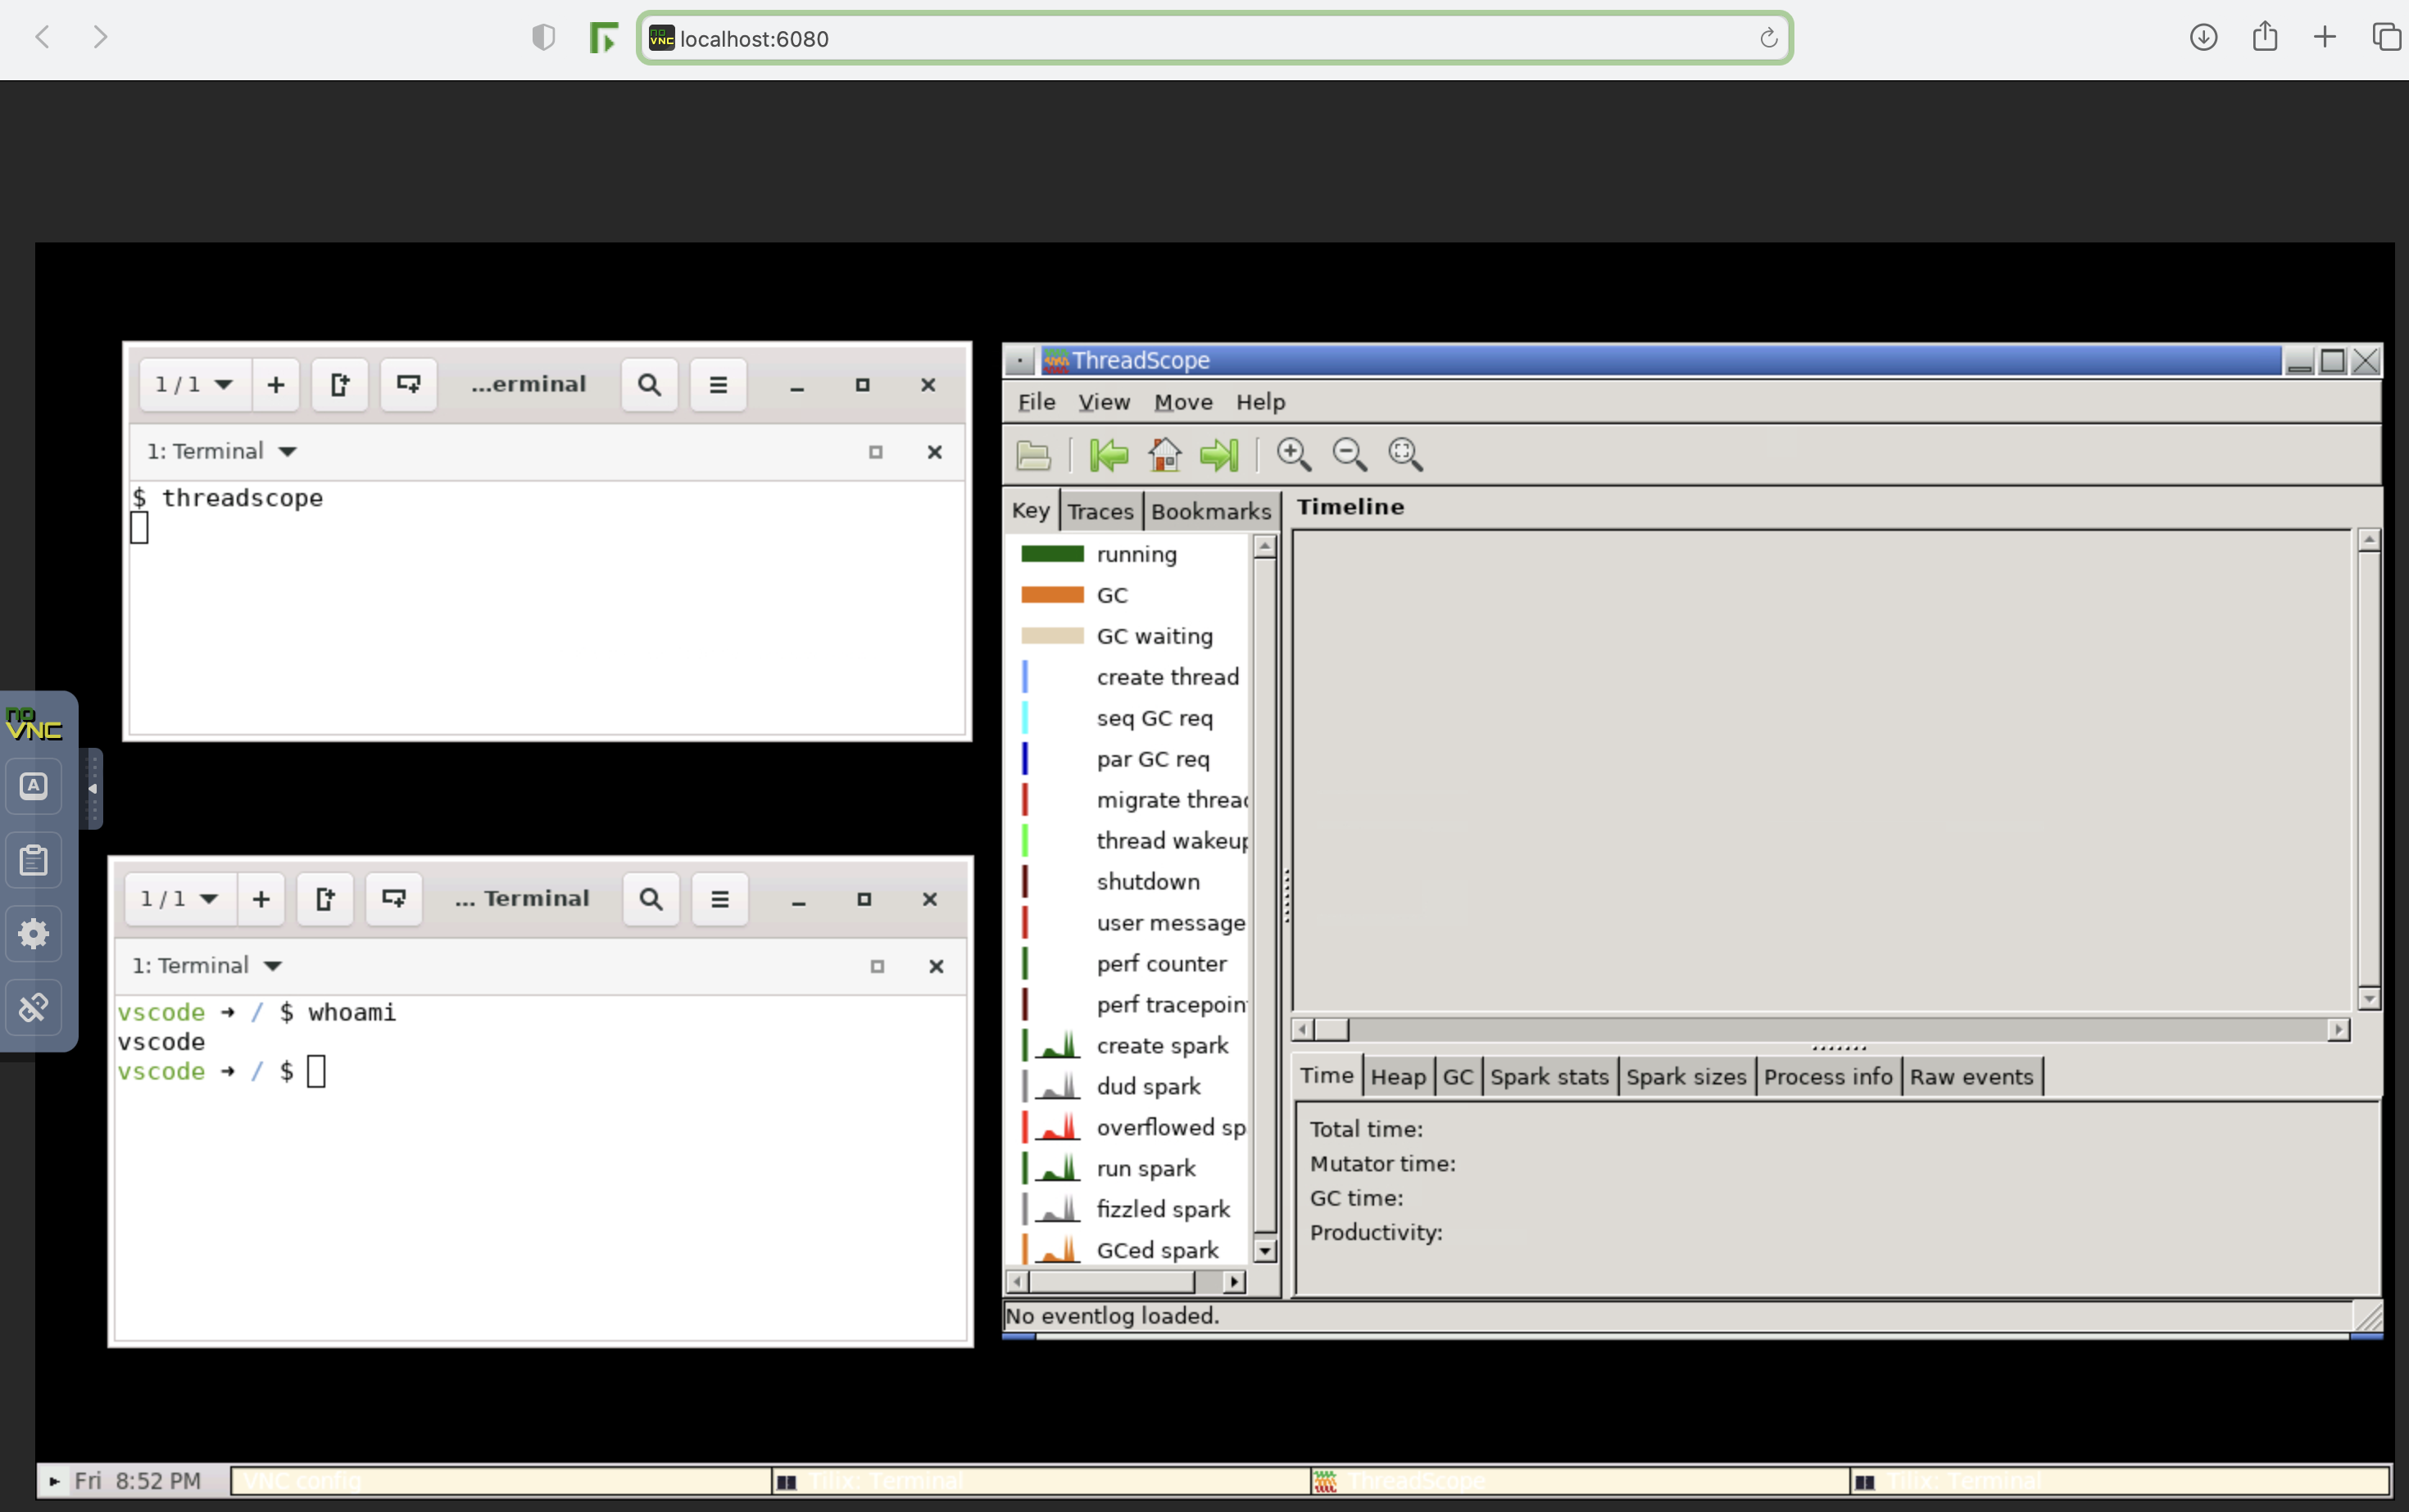Screen dimensions: 2409x1512
Task: Open the View menu in ThreadScope
Action: tap(1104, 402)
